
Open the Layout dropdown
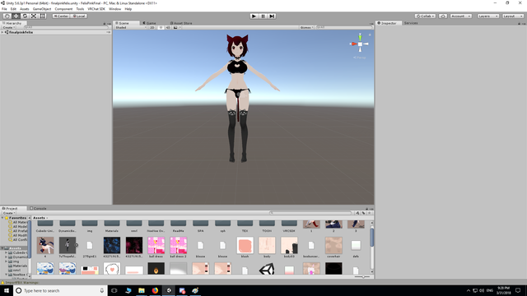[513, 16]
